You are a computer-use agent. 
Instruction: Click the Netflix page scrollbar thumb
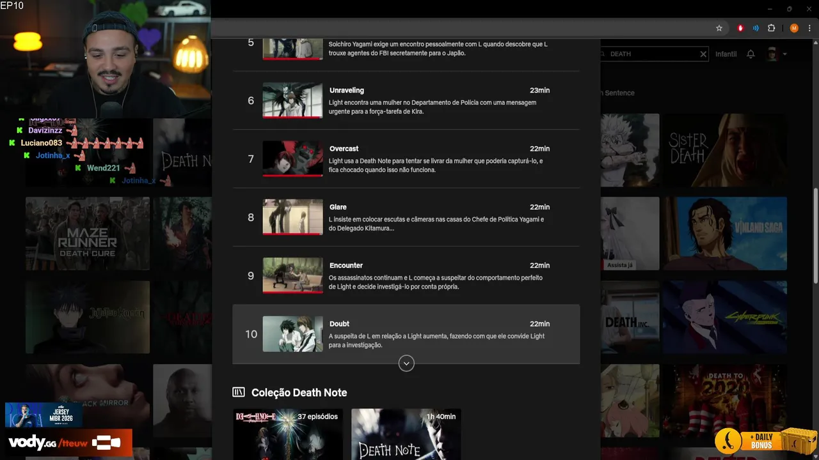click(x=815, y=236)
